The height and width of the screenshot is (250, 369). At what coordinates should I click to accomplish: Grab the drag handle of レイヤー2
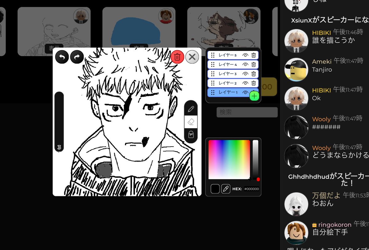[x=213, y=83]
